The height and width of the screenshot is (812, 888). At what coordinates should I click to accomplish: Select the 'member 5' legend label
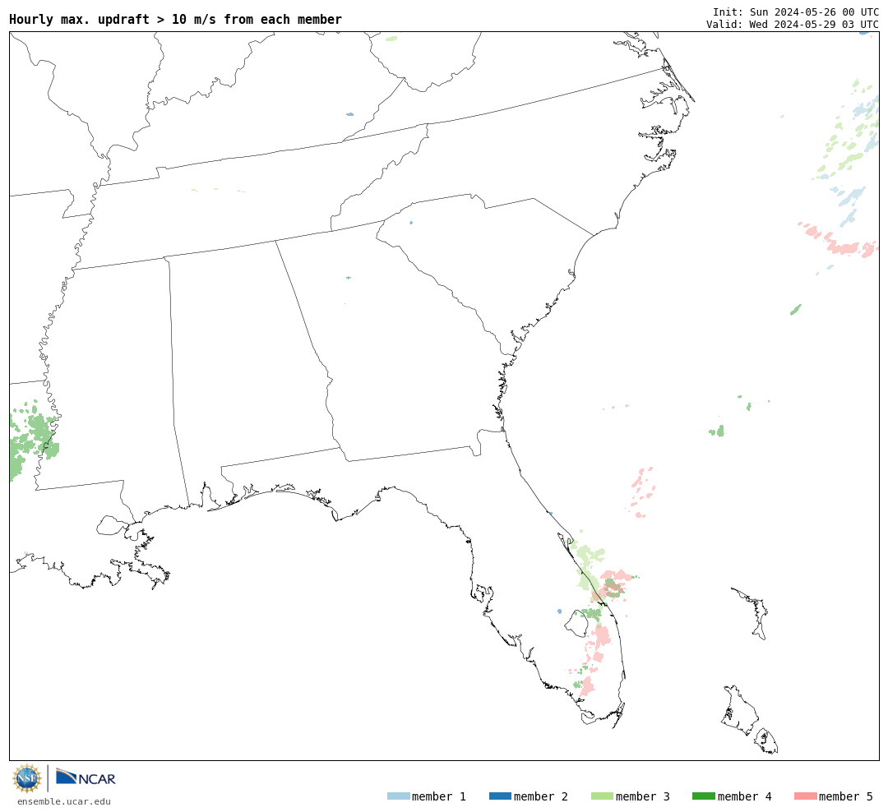(846, 796)
